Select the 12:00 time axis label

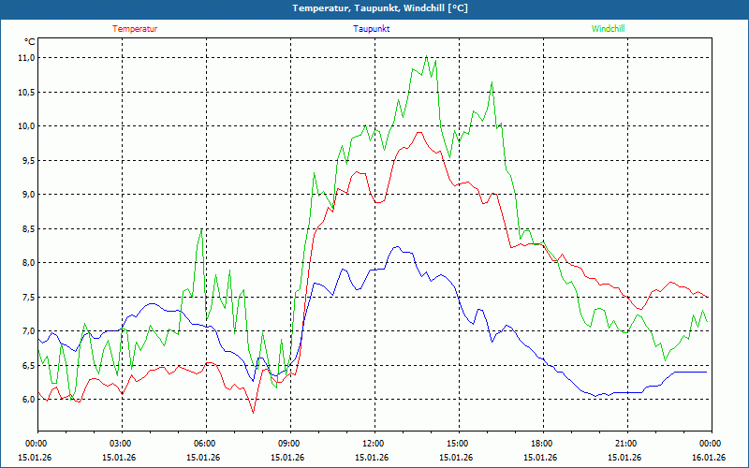[x=373, y=444]
